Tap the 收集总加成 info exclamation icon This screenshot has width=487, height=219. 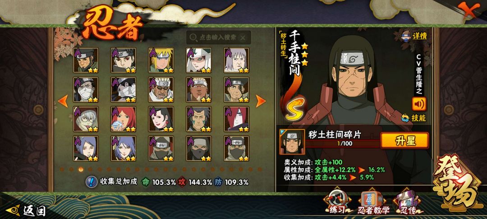91,182
